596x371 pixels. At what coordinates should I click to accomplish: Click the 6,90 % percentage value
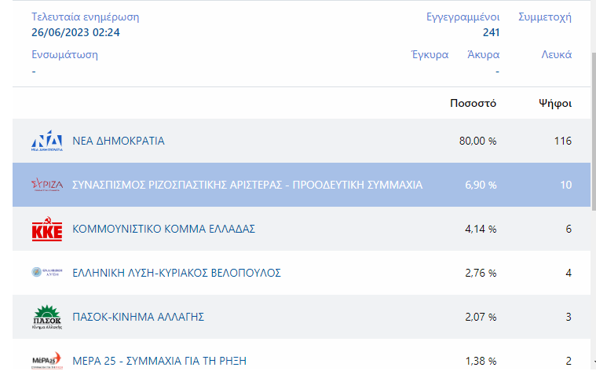481,185
